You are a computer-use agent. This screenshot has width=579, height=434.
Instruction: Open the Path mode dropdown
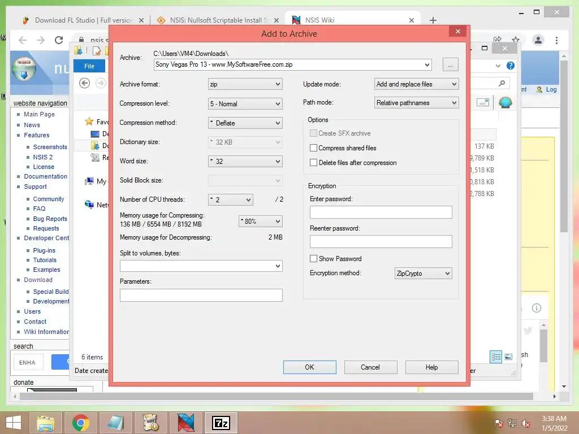pos(416,103)
